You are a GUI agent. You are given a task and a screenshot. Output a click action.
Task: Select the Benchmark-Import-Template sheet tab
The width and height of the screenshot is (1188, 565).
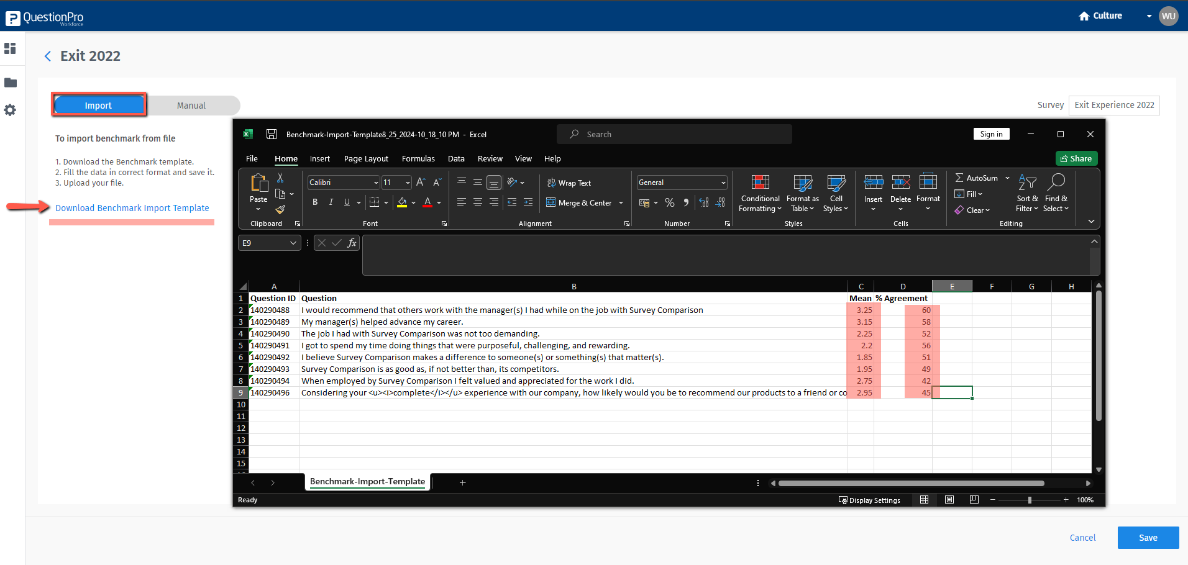367,482
